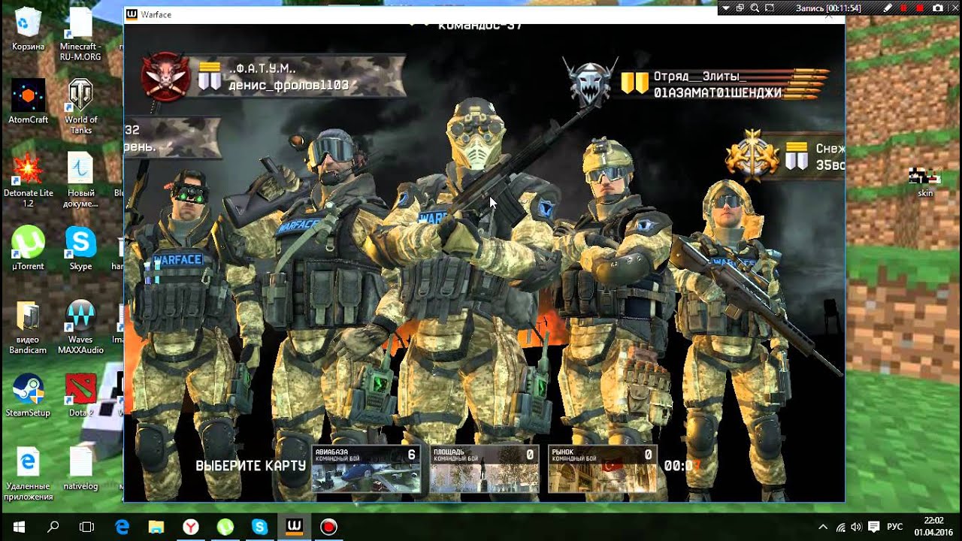
Task: Switch to Warface taskbar button
Action: click(294, 527)
